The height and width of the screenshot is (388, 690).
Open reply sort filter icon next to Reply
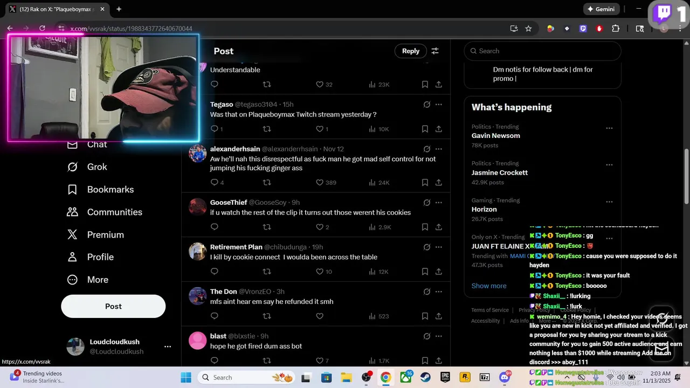click(435, 51)
